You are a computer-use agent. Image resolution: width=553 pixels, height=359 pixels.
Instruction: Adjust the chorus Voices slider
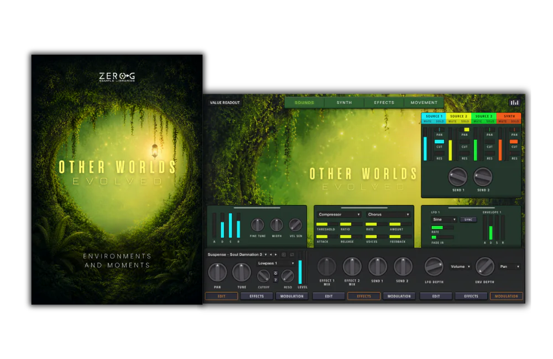pyautogui.click(x=376, y=236)
